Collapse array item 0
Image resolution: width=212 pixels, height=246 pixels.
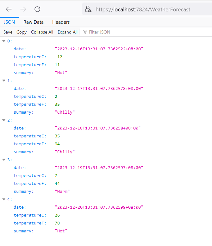(4, 41)
